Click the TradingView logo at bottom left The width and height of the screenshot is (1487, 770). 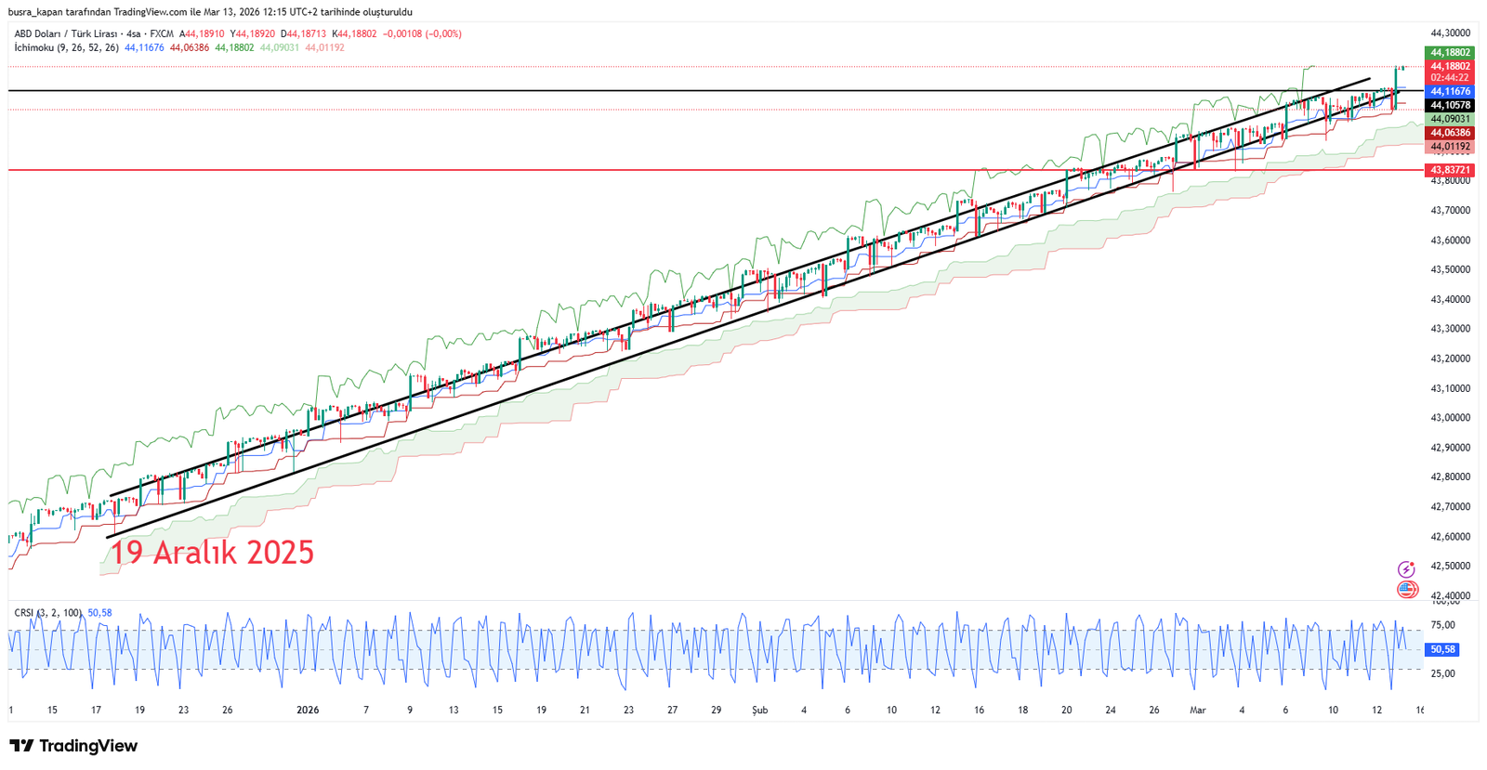(73, 746)
